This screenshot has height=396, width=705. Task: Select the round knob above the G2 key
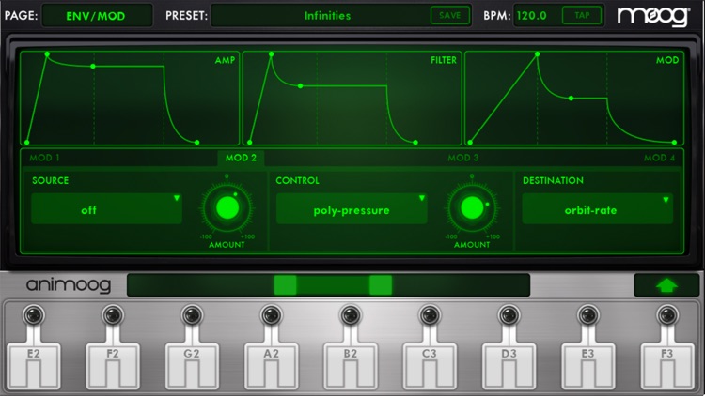[192, 315]
